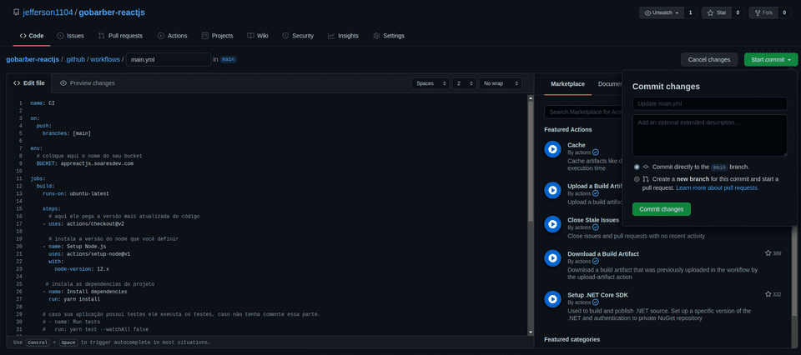Expand the No wrap line mode dropdown
Screen dimensions: 801x355
(x=500, y=83)
